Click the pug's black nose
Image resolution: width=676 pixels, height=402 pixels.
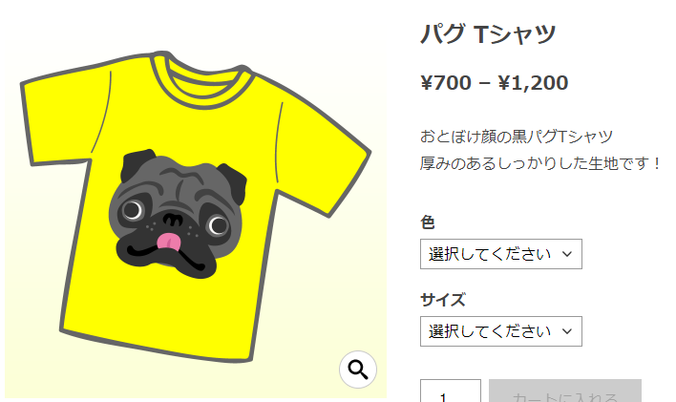pos(173,220)
